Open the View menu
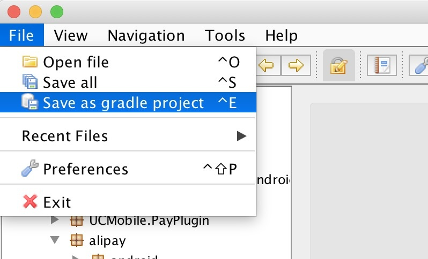 click(x=71, y=35)
